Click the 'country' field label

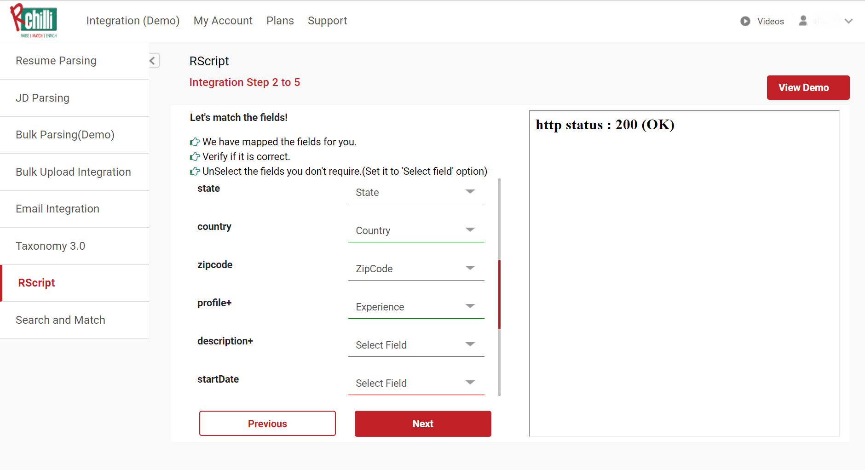click(214, 227)
